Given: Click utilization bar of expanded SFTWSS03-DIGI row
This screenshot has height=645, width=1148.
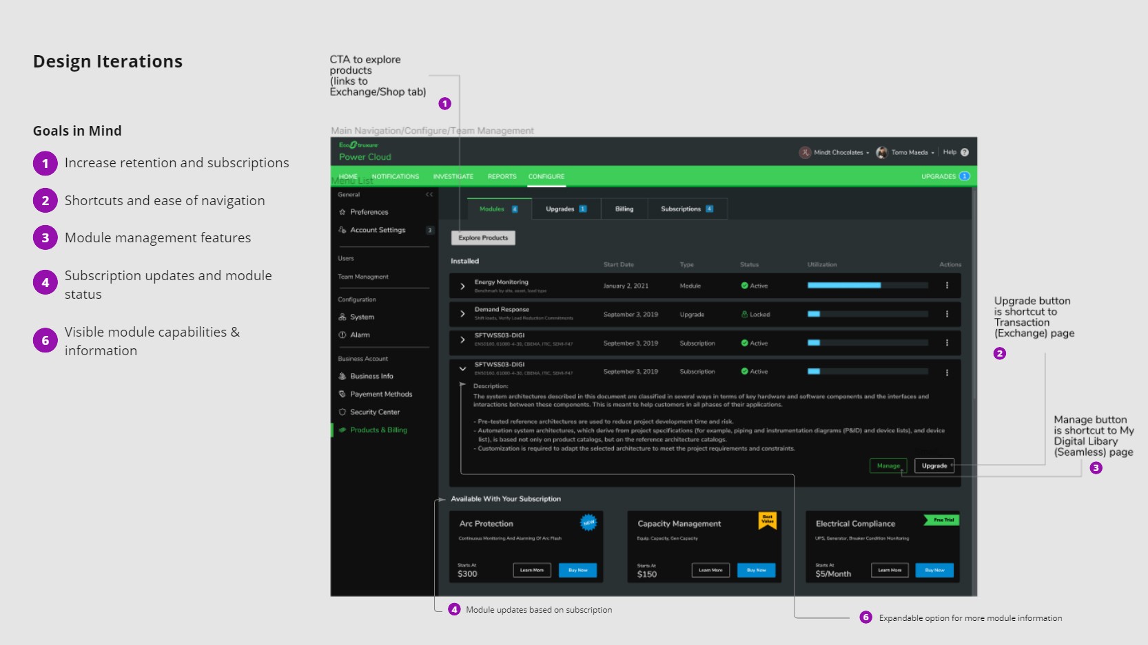Looking at the screenshot, I should [x=868, y=372].
